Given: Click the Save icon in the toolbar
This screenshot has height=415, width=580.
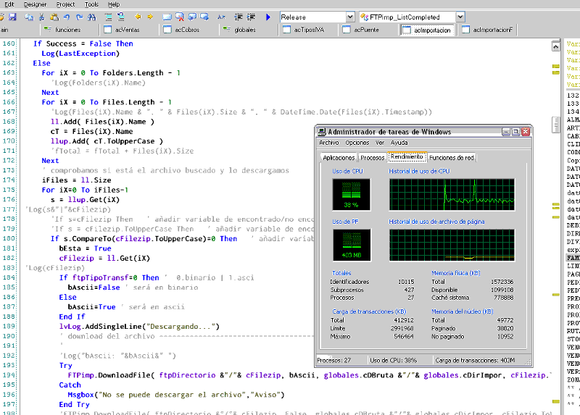Looking at the screenshot, I should pos(12,17).
